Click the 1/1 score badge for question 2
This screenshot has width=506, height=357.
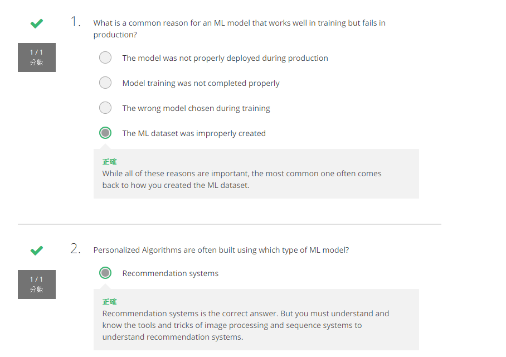point(37,284)
